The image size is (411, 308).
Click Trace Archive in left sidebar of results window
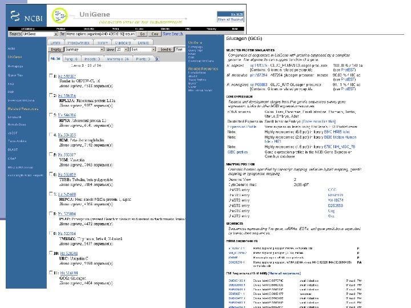(x=17, y=141)
